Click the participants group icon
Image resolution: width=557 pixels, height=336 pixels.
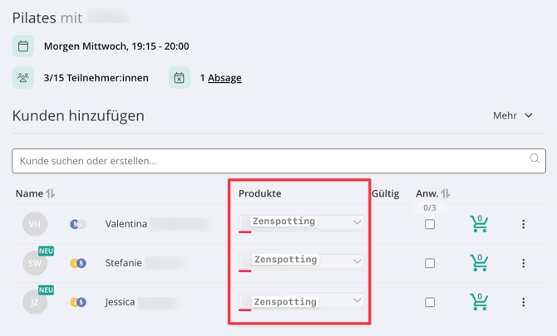pos(23,78)
